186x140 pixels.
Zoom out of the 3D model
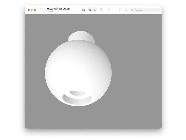(x=90, y=10)
